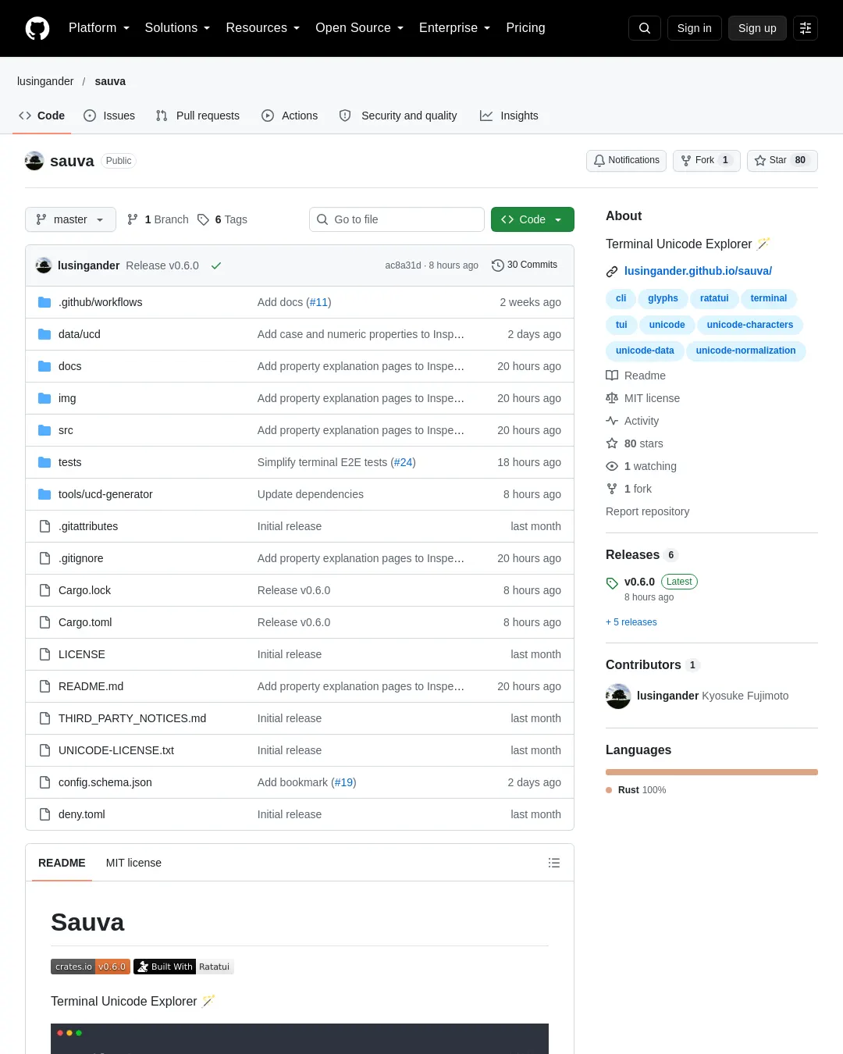Fork the repository
Viewport: 843px width, 1054px height.
[x=706, y=160]
